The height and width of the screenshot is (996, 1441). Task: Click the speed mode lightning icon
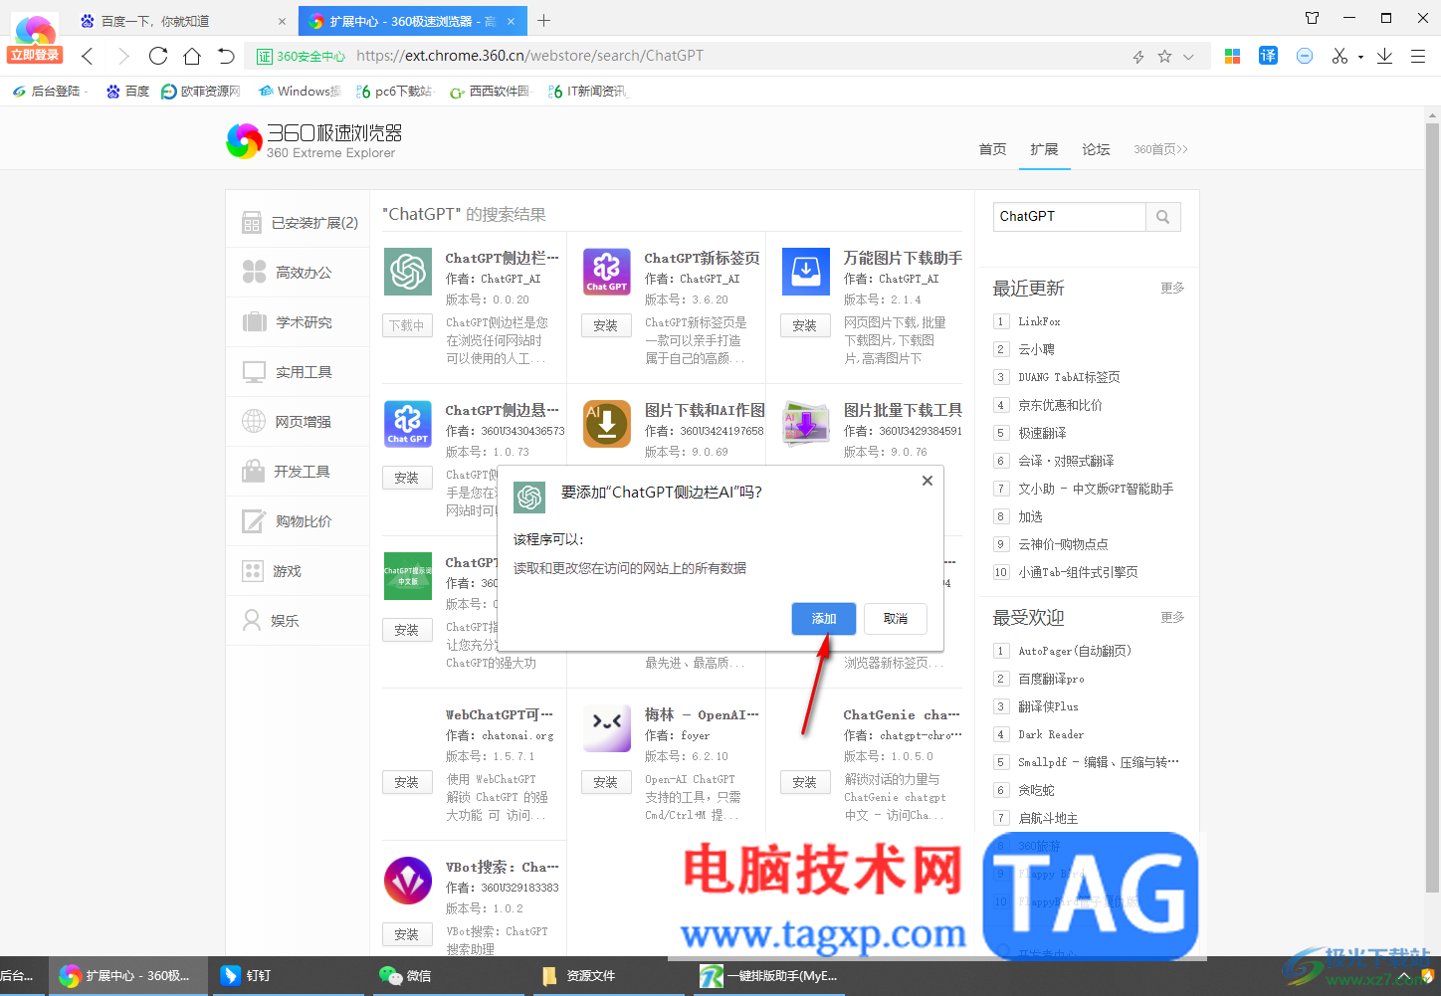pos(1138,57)
